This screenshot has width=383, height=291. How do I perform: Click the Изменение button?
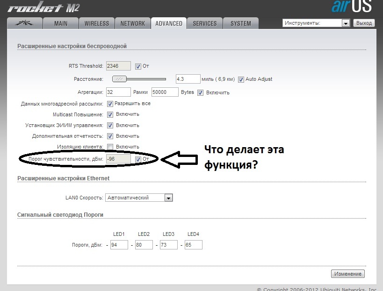pos(348,274)
